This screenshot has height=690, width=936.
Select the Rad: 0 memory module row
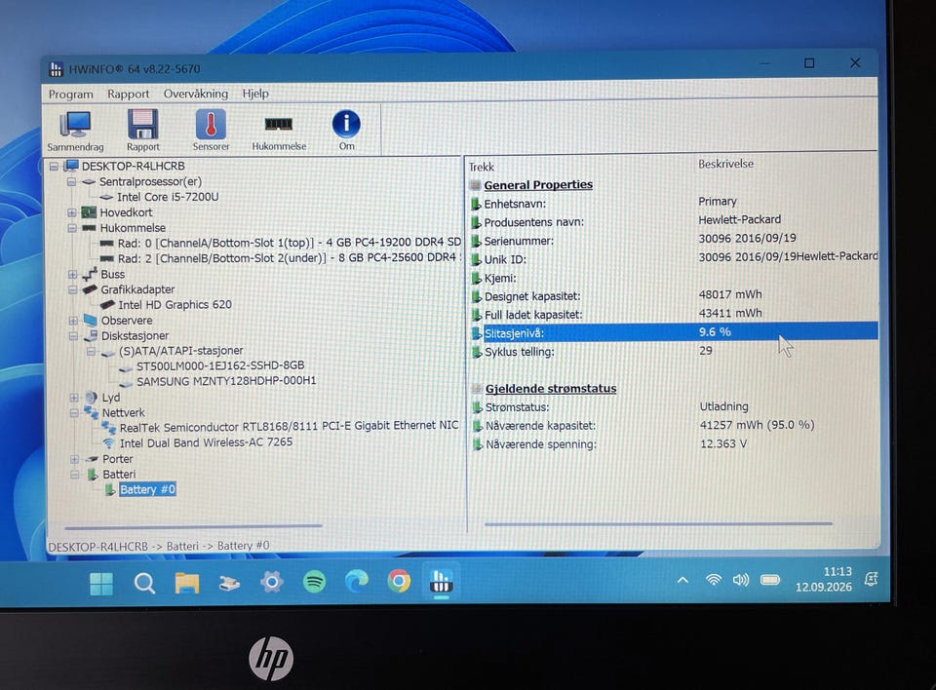[x=289, y=243]
